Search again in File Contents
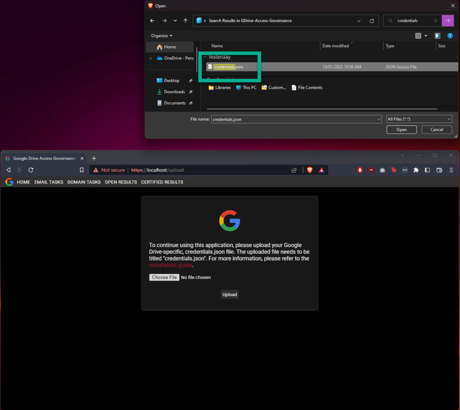The width and height of the screenshot is (460, 410). point(307,87)
